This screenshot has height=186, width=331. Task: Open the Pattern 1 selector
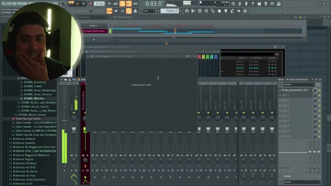169,11
